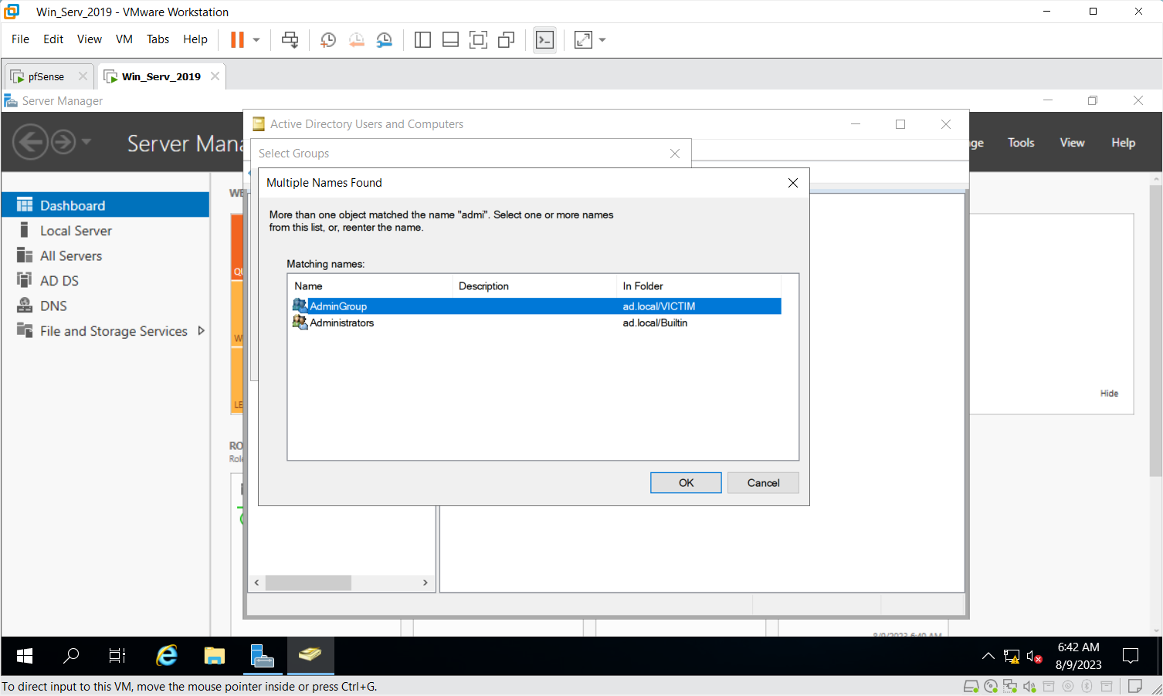Open File Explorer from the taskbar

(x=215, y=656)
